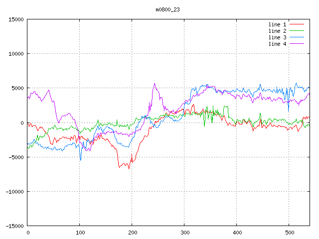Click the green line 2 legend sample
This screenshot has width=319, height=239.
(297, 31)
